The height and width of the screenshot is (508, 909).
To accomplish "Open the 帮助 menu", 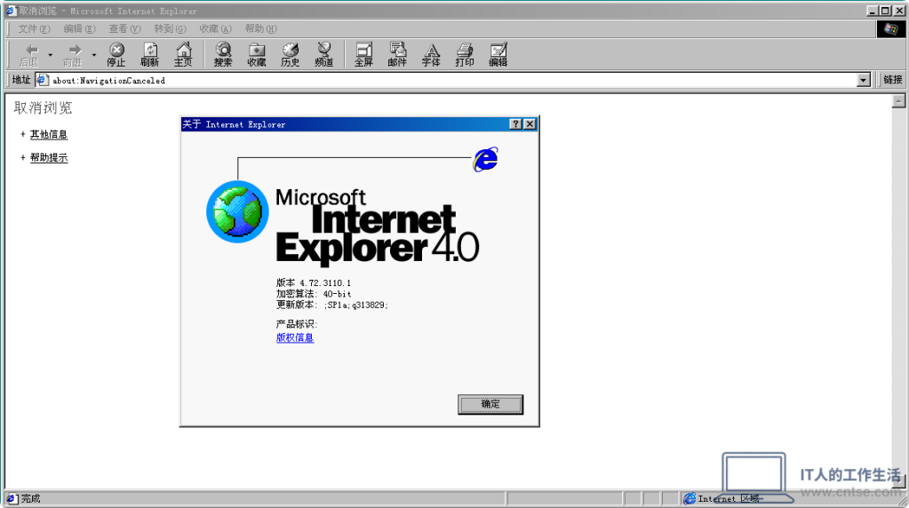I will pos(260,28).
